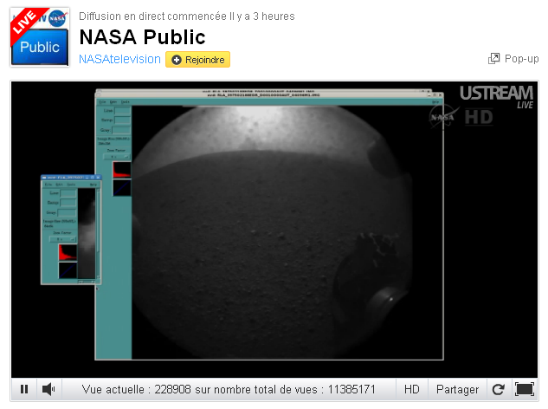Click the Line field in the large viewer

coord(121,111)
